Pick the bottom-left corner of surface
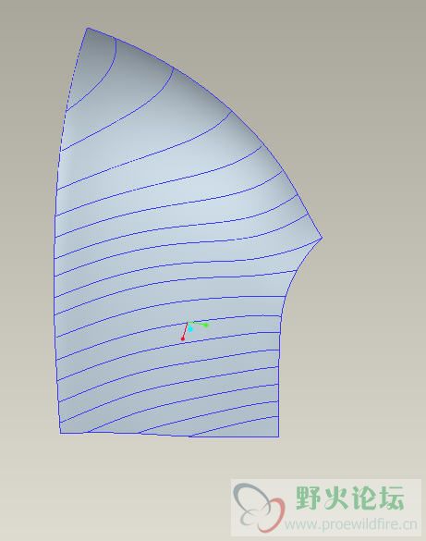This screenshot has height=541, width=426. [x=60, y=433]
